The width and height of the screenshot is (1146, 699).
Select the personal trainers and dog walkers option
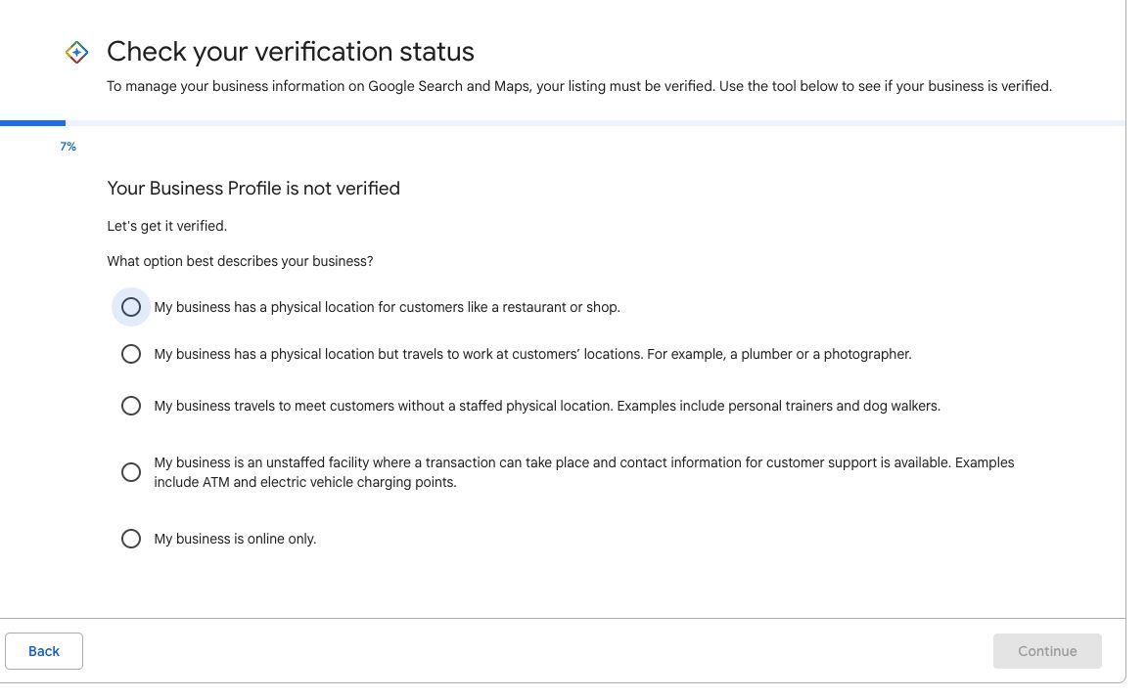click(x=131, y=406)
